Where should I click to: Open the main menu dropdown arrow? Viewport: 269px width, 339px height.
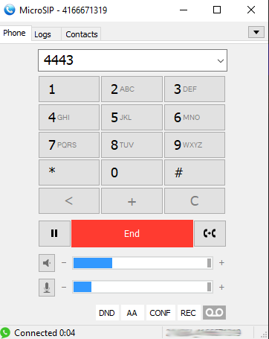(256, 32)
